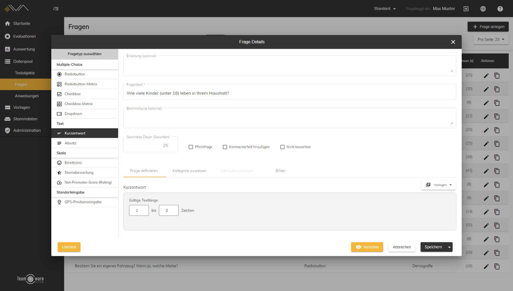Viewport: 513px width, 291px height.
Task: Open the language globe icon
Action: [x=483, y=9]
